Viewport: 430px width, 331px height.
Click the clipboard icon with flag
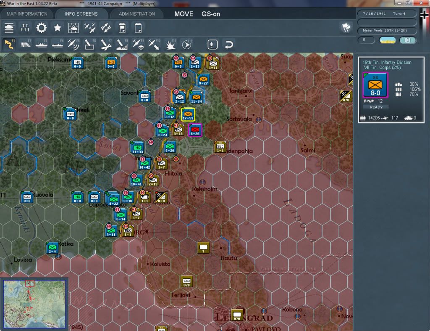click(122, 28)
